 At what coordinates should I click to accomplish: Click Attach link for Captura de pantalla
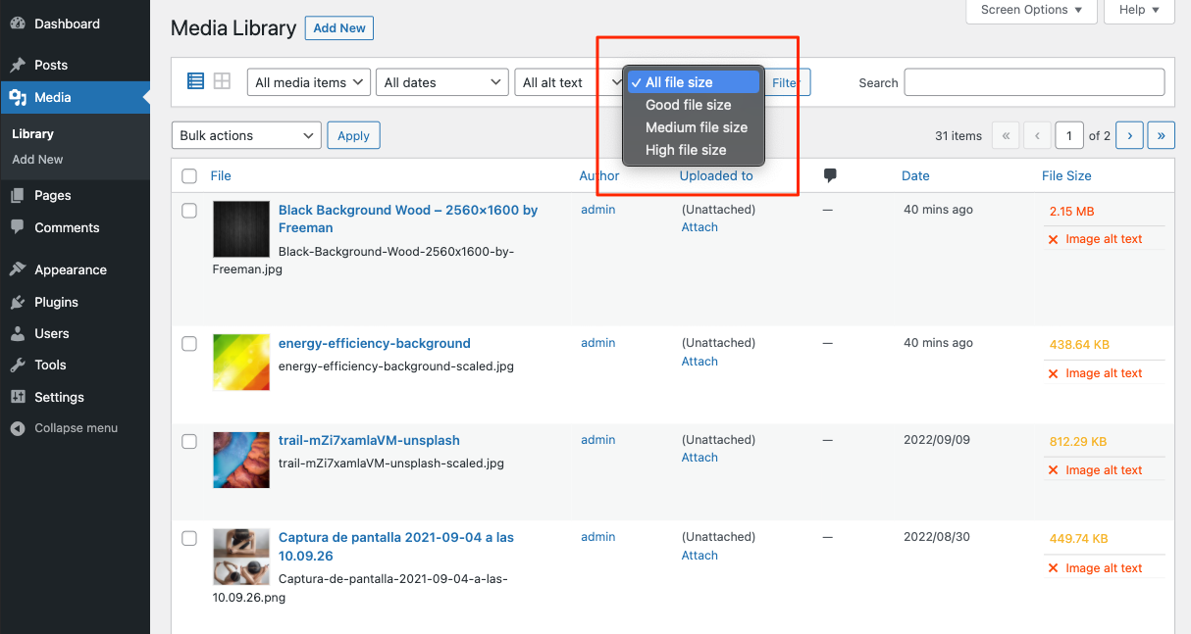click(x=699, y=555)
